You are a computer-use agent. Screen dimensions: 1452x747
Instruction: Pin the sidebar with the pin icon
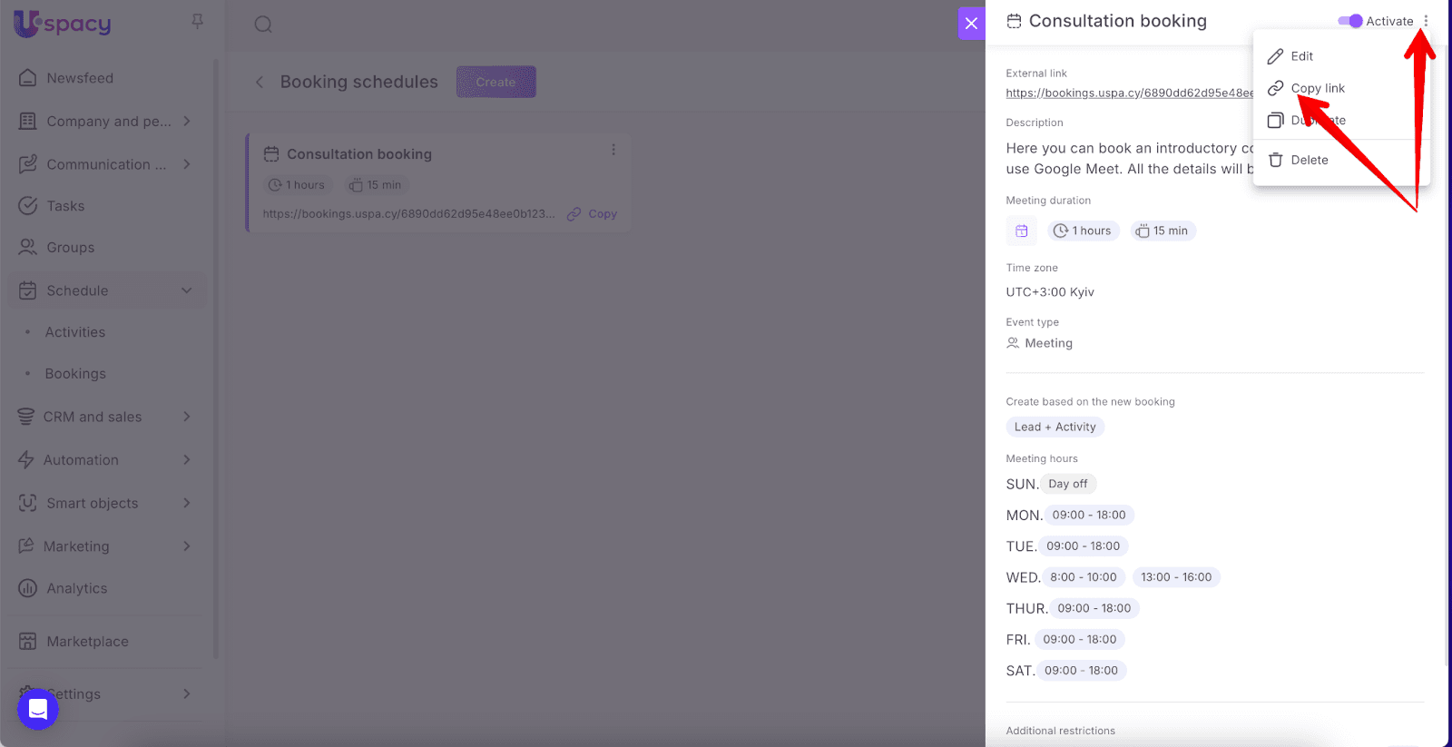coord(197,21)
